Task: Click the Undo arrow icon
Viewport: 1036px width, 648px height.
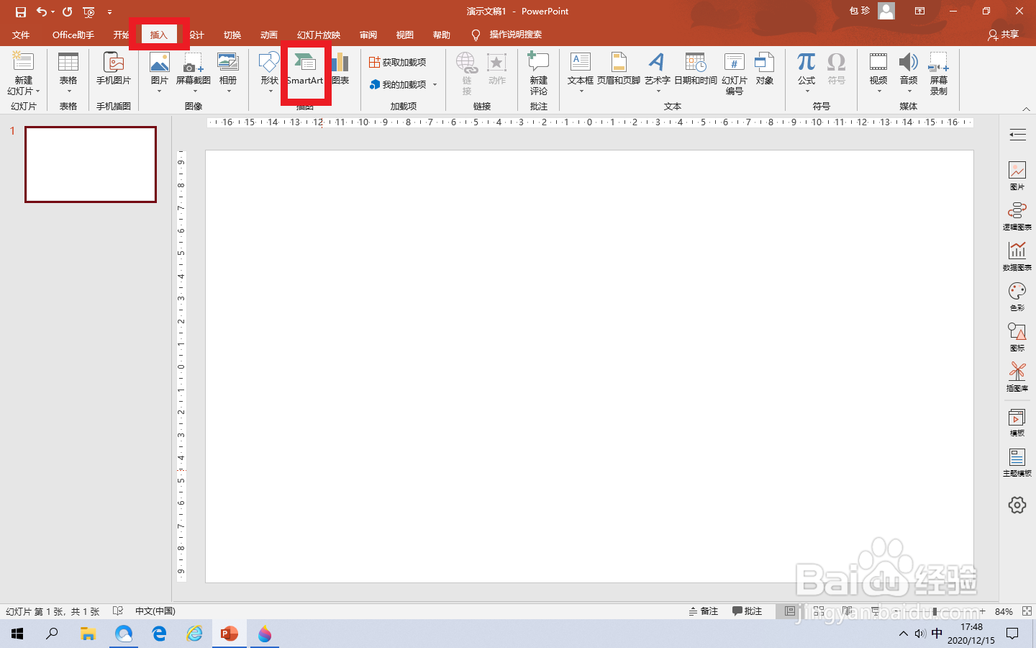Action: pyautogui.click(x=42, y=12)
